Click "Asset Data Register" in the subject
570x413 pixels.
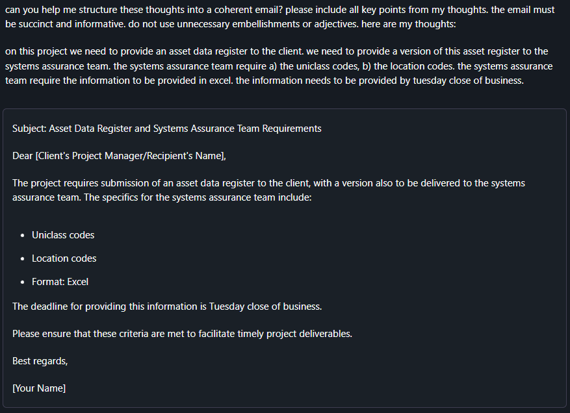90,129
